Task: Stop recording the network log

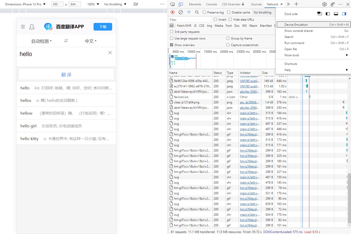Action: (173, 12)
